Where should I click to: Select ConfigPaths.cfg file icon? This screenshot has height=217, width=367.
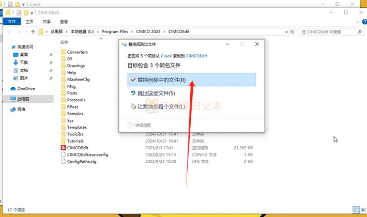[x=63, y=161]
